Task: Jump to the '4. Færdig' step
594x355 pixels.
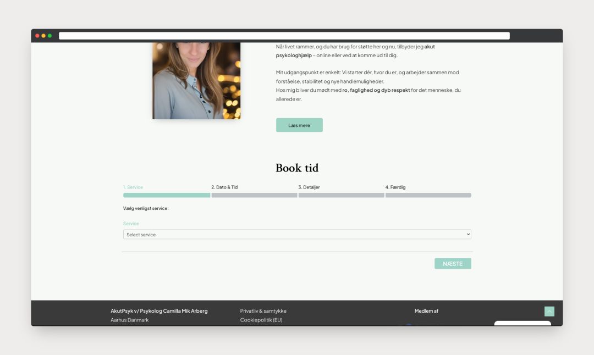Action: (395, 187)
